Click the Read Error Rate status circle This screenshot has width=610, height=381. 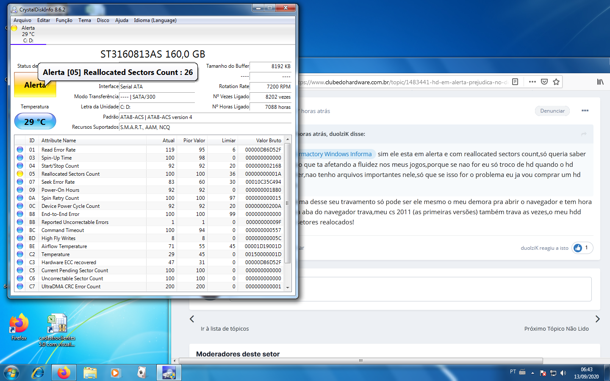coord(20,149)
